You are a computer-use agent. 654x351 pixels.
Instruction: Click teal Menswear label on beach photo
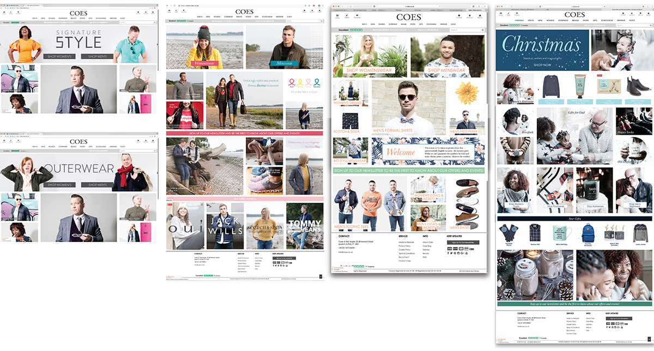284,63
